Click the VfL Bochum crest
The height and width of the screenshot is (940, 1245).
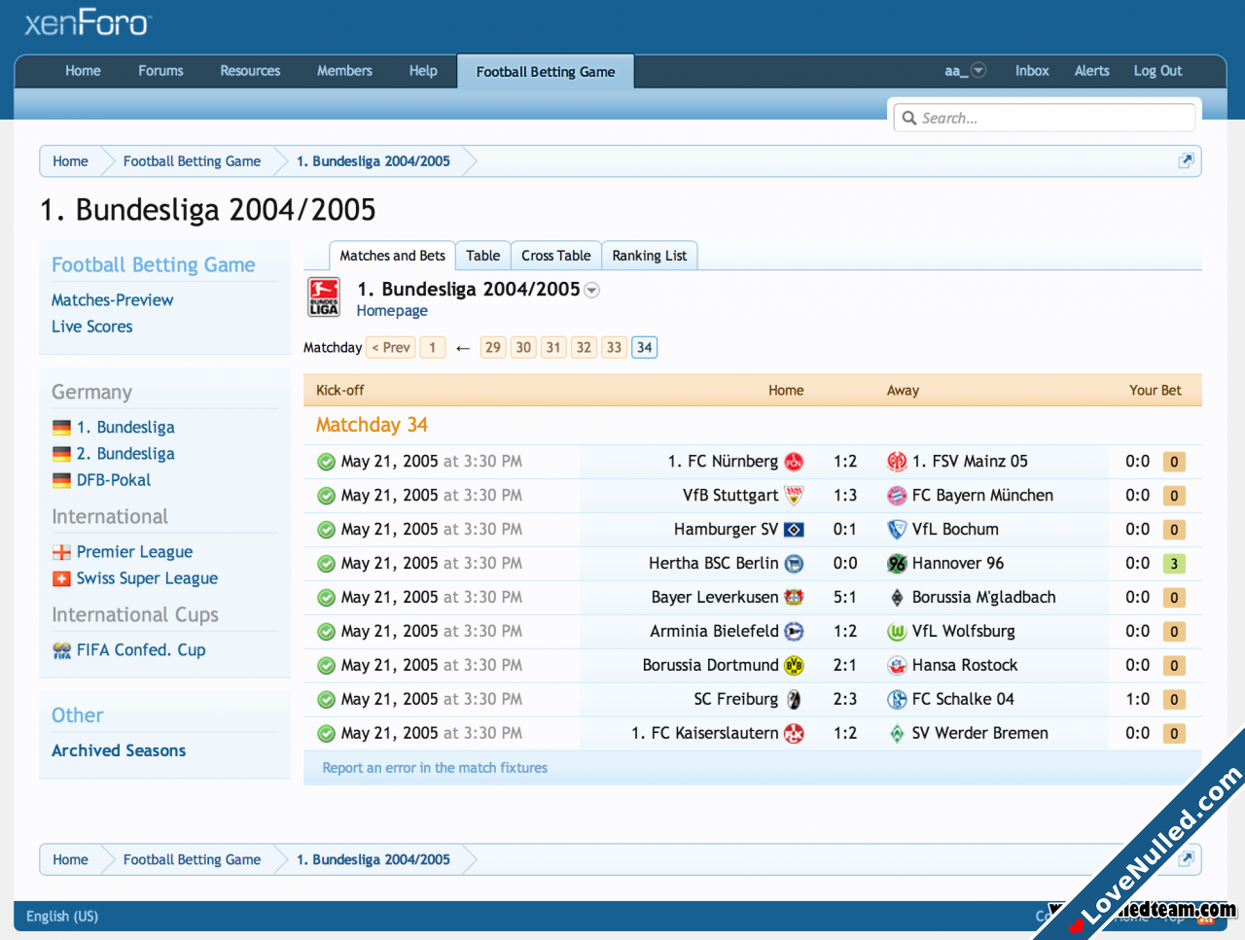coord(897,530)
